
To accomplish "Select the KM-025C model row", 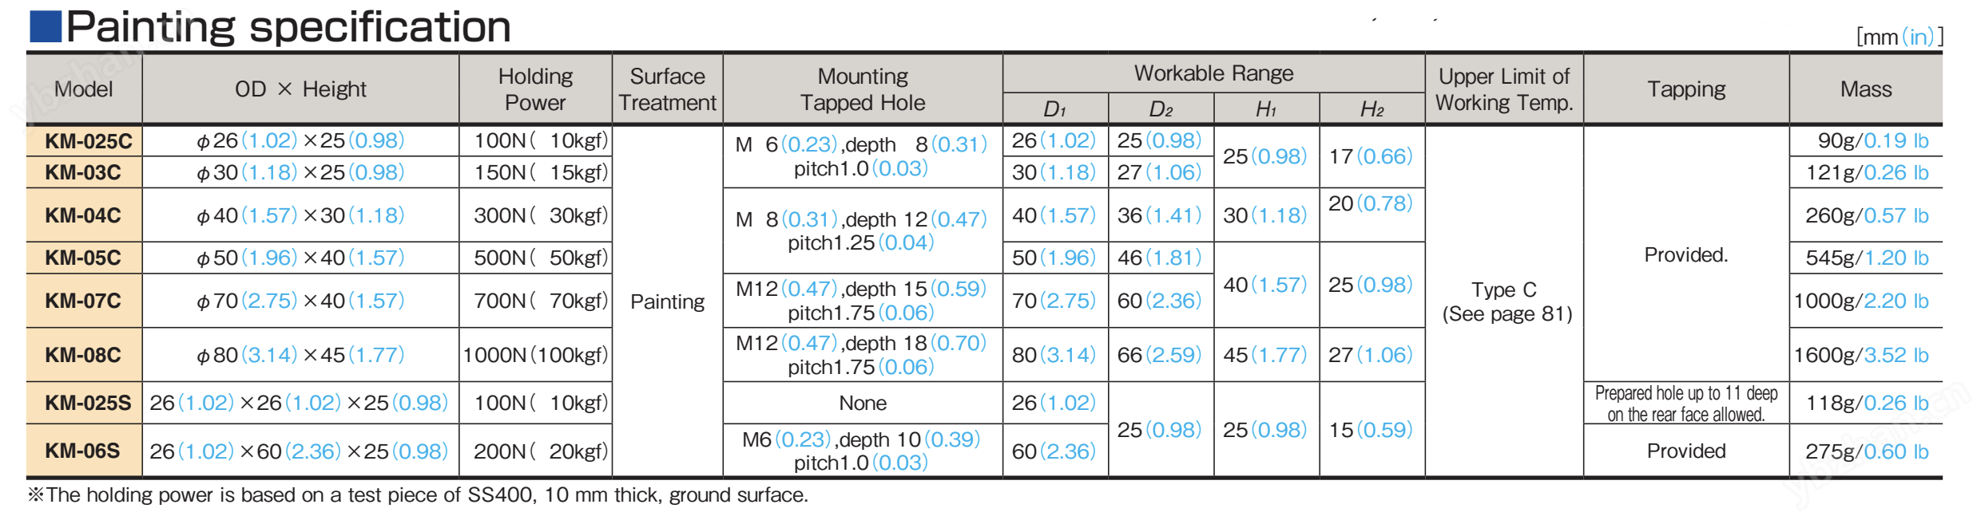I will pos(85,141).
